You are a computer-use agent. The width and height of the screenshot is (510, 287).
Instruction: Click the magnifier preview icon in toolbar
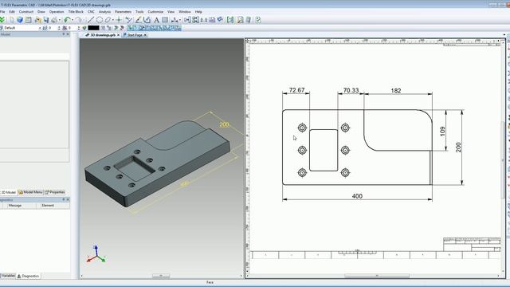tap(240, 20)
